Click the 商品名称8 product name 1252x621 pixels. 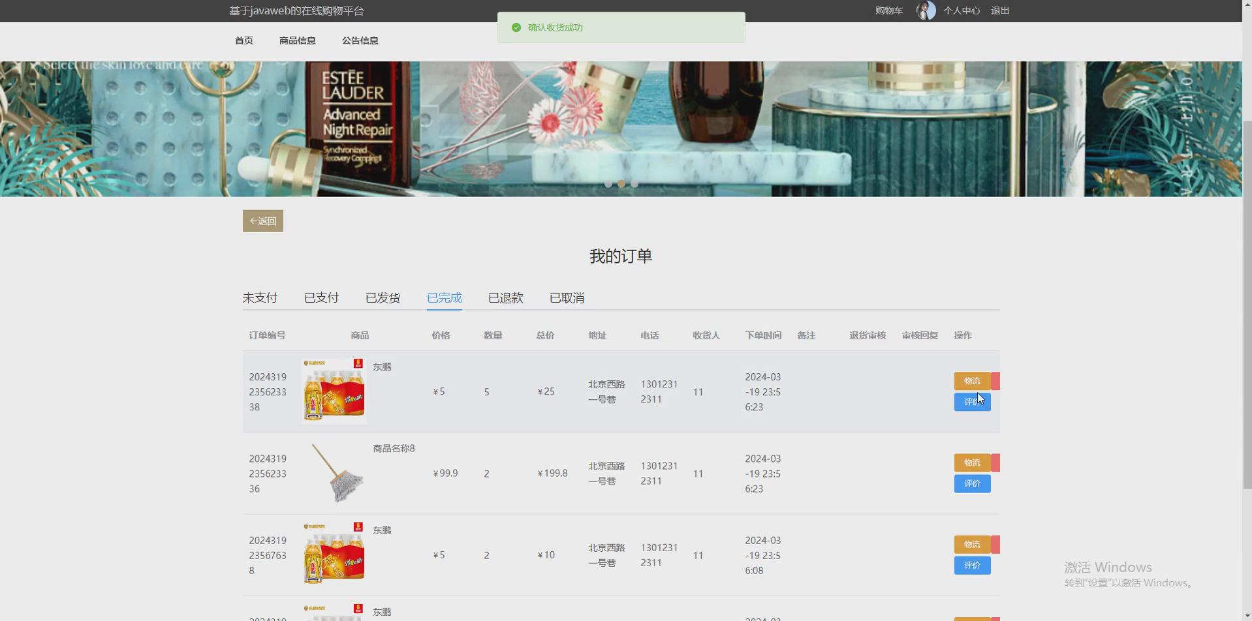pyautogui.click(x=394, y=449)
